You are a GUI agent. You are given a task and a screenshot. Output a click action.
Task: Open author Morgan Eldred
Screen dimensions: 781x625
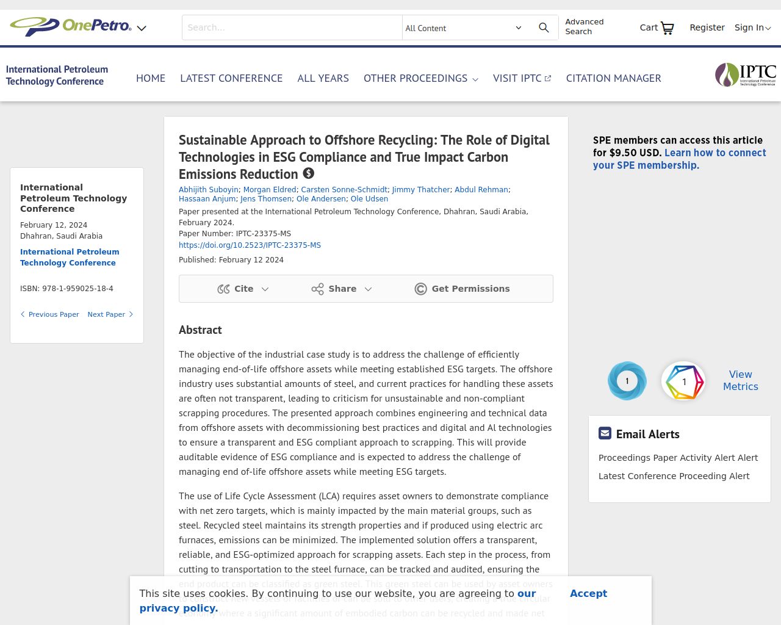tap(270, 190)
